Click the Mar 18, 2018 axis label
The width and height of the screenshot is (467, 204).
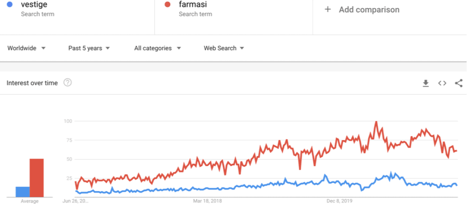(x=207, y=201)
